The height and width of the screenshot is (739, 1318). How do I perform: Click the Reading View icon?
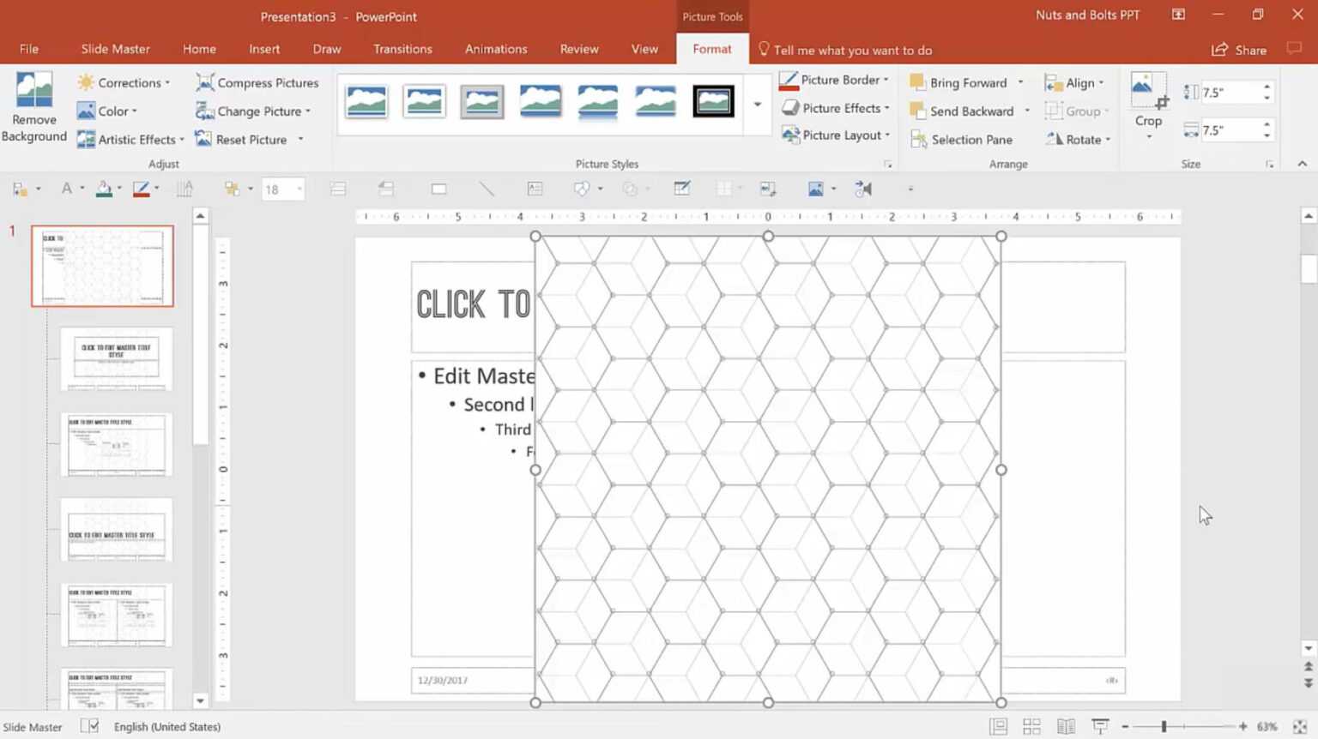point(1066,726)
